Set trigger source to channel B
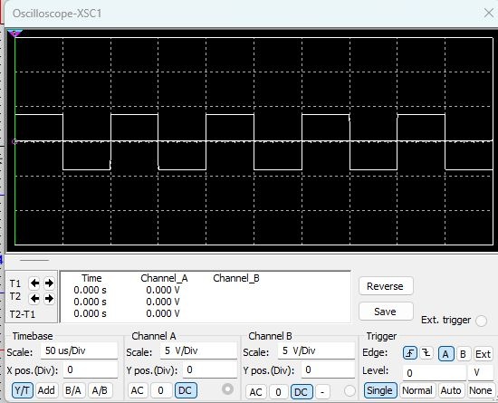Viewport: 498px width, 403px height. (463, 353)
